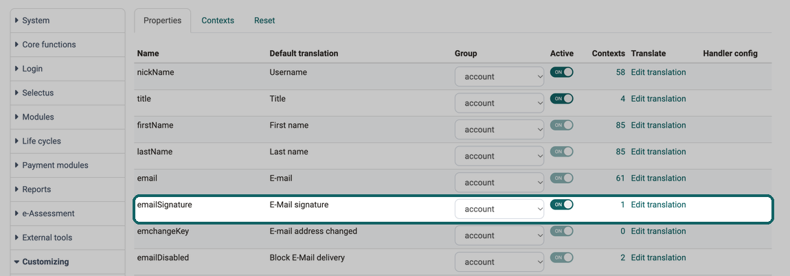The width and height of the screenshot is (790, 276).
Task: Open the Group dropdown for emchangeKey
Action: [499, 235]
